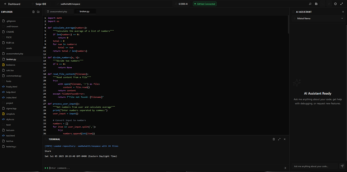Clear the terminal with trash icon
The image size is (347, 172).
point(274,139)
